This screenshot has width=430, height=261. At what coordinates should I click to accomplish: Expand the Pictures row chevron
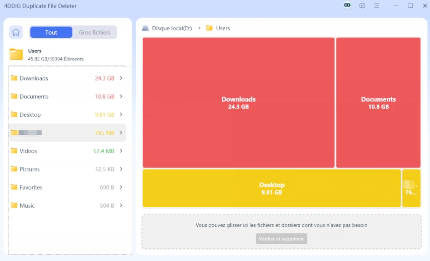[x=121, y=169]
